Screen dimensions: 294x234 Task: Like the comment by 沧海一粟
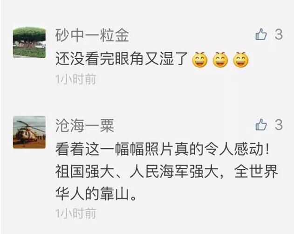coord(261,124)
